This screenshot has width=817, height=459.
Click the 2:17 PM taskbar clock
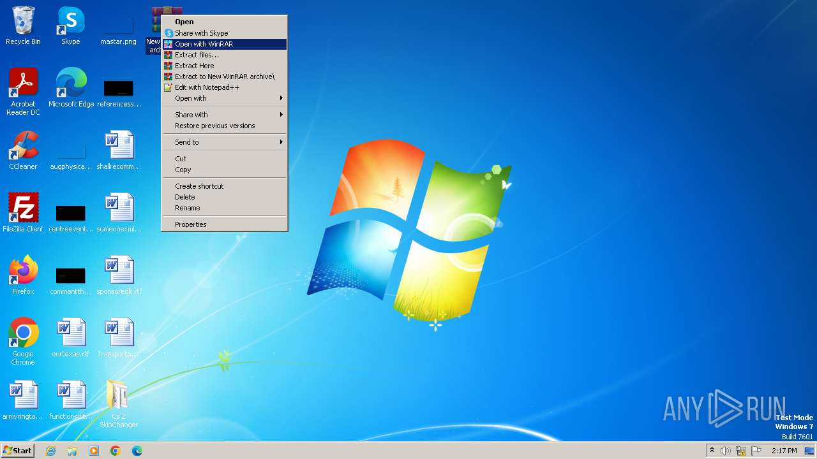pyautogui.click(x=784, y=451)
